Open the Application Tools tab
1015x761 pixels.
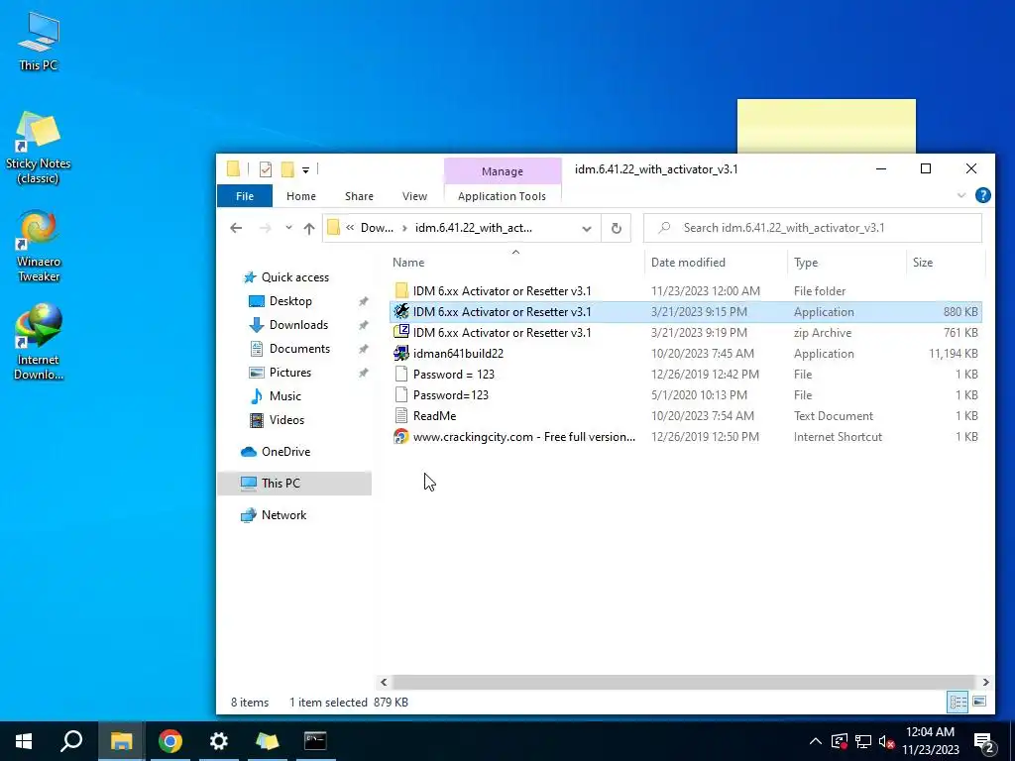(x=502, y=196)
